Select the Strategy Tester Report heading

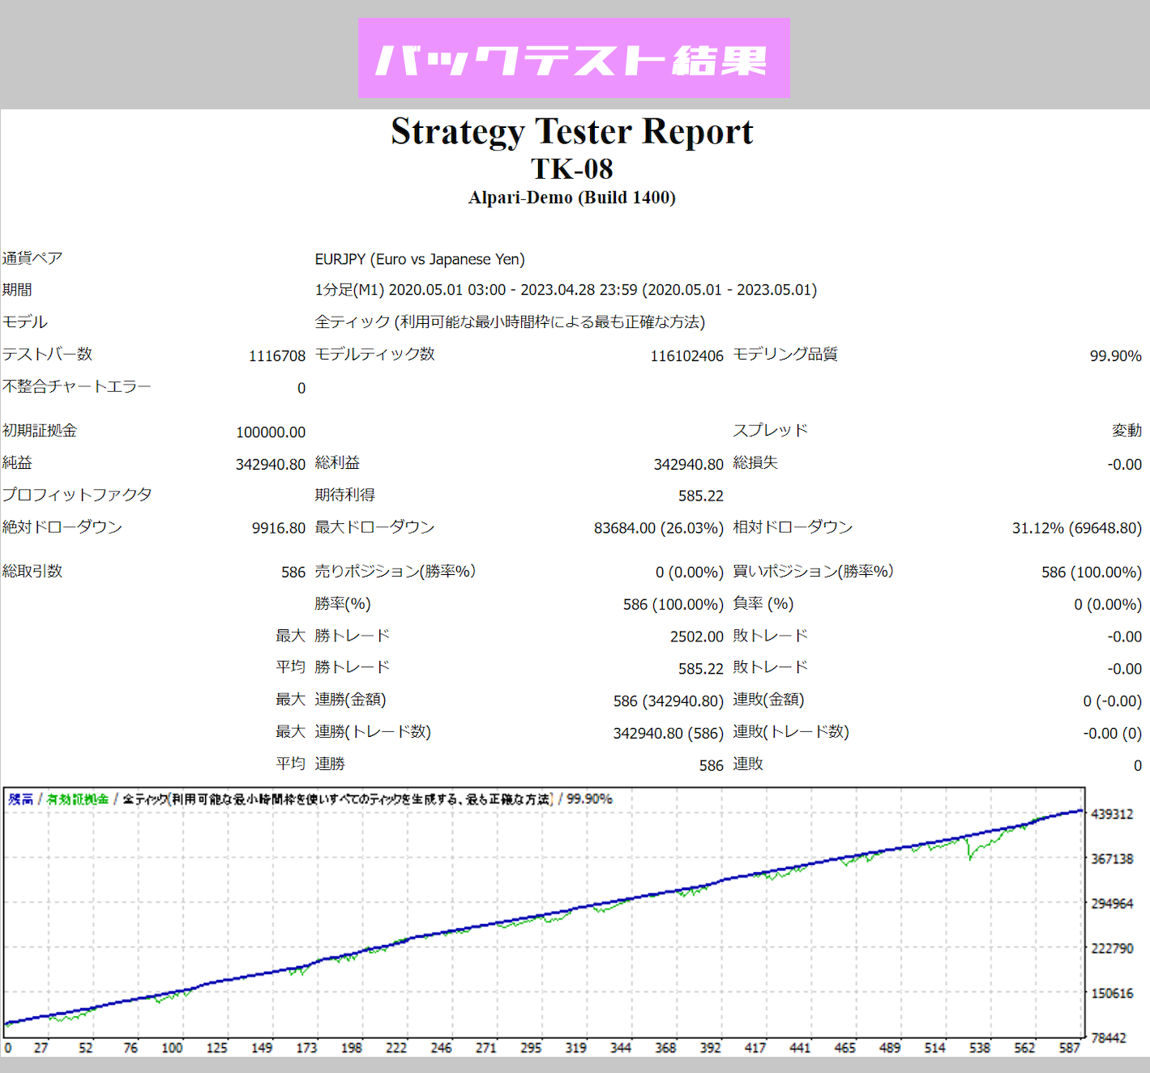[x=572, y=131]
